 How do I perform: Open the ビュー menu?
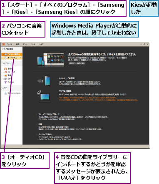(x=25, y=44)
